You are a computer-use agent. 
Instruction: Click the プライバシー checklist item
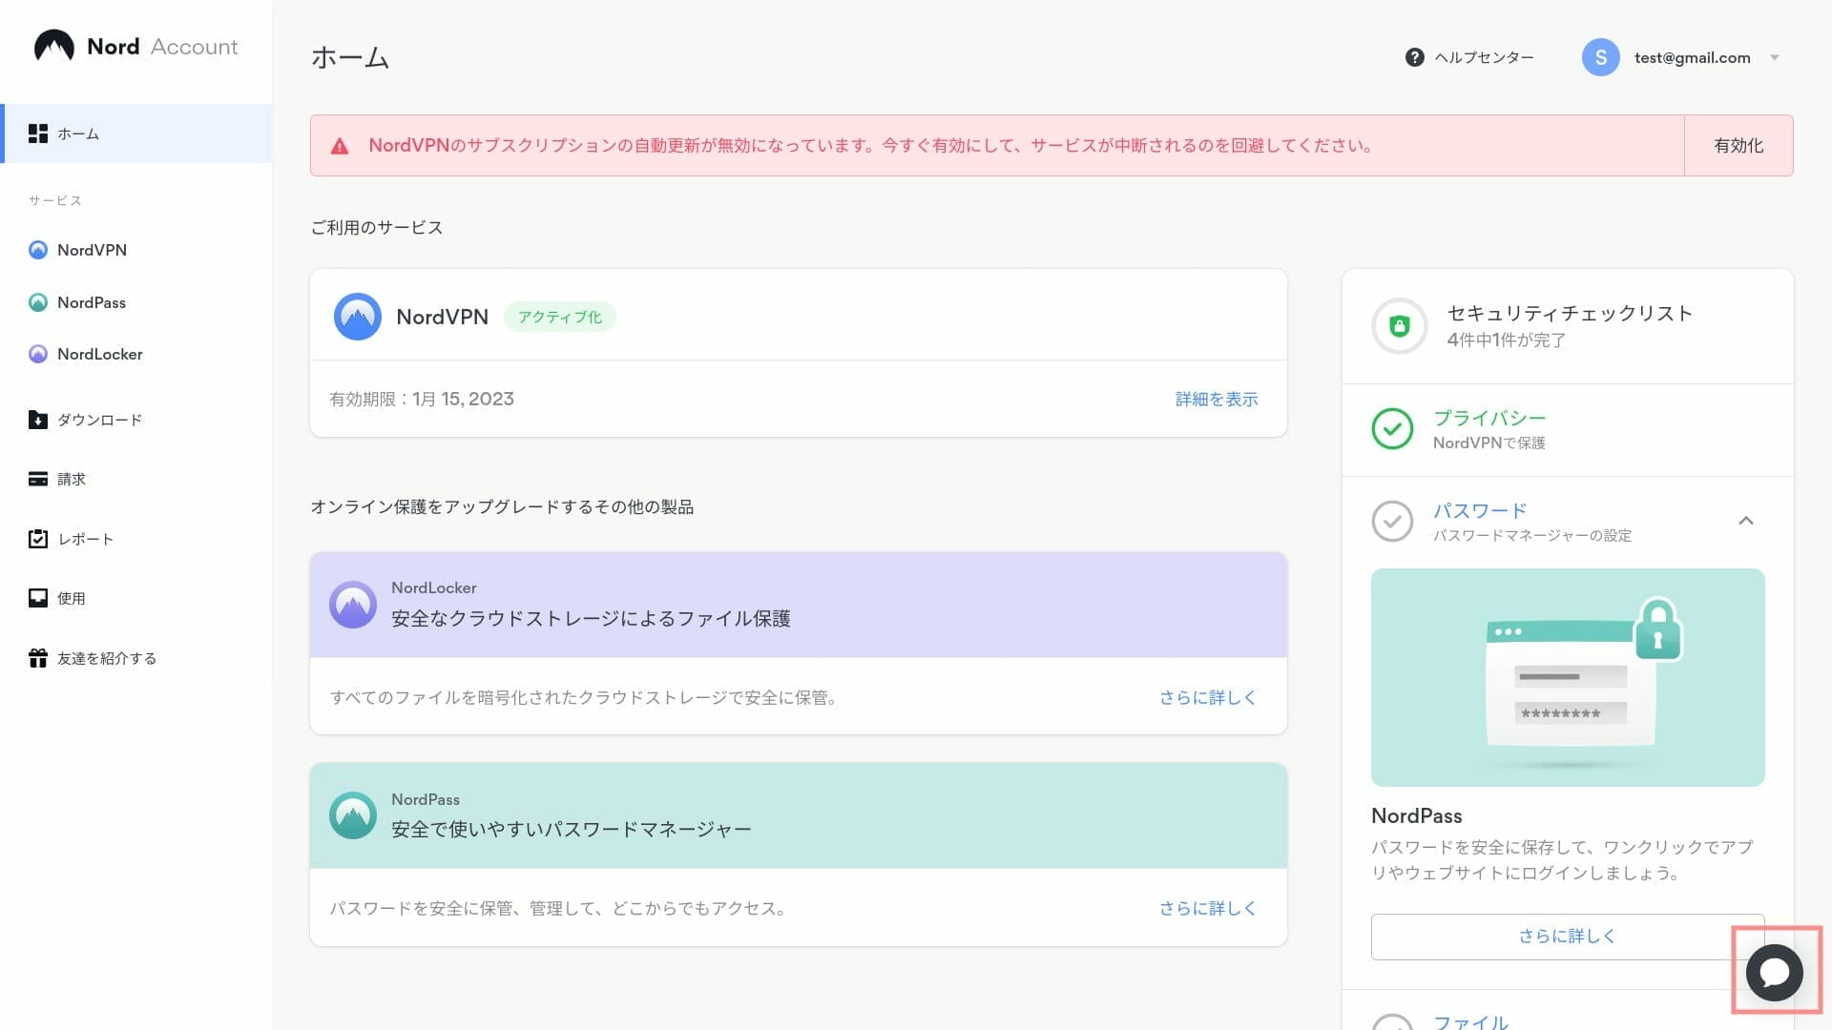pos(1568,429)
